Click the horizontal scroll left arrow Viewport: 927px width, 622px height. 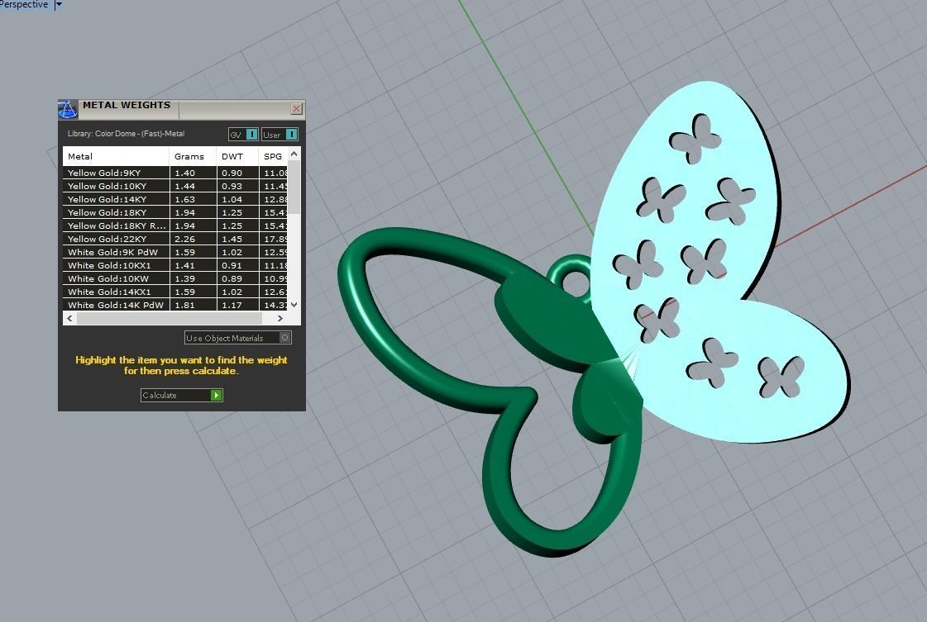pos(69,318)
